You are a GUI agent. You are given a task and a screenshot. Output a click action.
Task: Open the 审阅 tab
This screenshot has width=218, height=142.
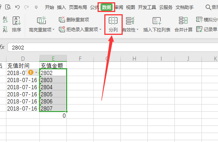[x=119, y=7]
